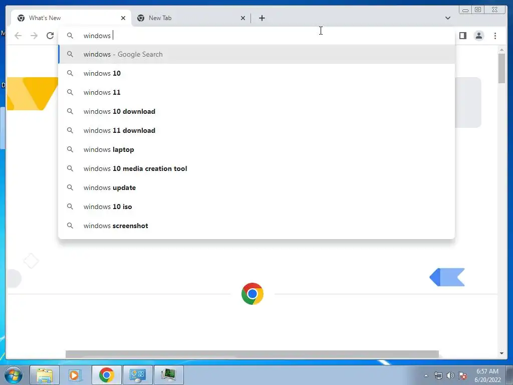
Task: Open the monitor application taskbar icon
Action: [x=168, y=375]
